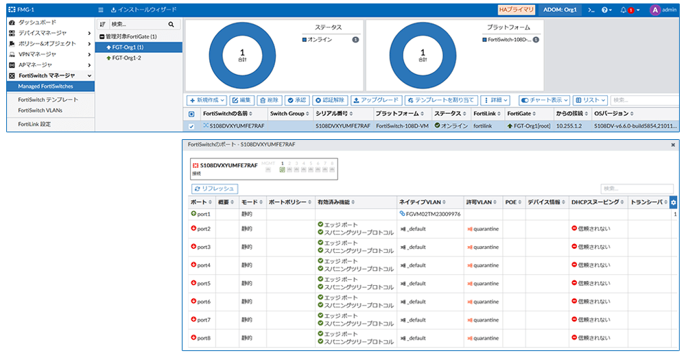Click the 編集 edit button

[241, 100]
